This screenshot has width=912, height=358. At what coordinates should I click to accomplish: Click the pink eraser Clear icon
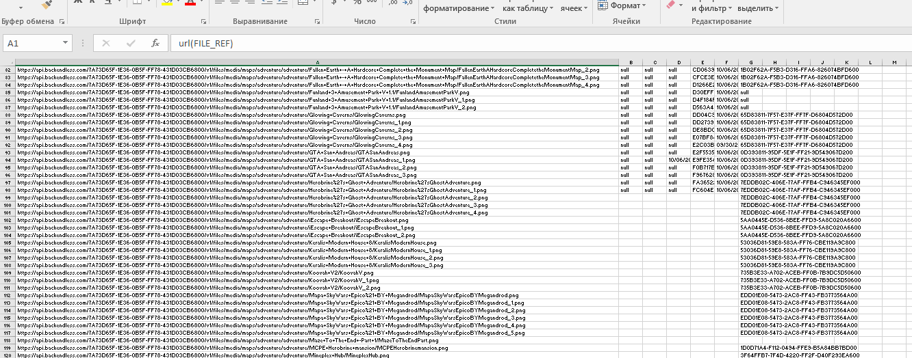click(671, 4)
